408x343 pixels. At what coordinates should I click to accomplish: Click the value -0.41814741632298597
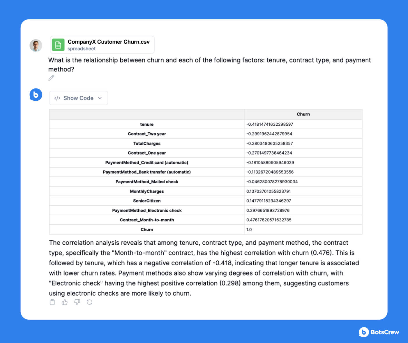[x=270, y=124]
